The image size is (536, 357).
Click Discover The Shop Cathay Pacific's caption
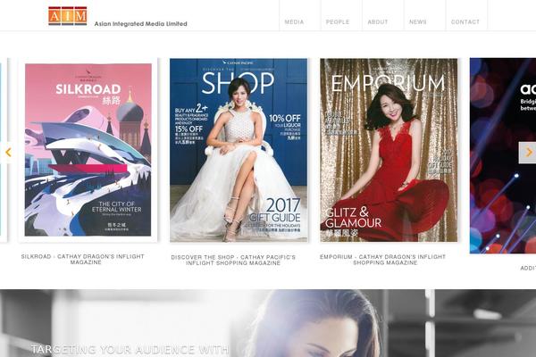tap(233, 260)
